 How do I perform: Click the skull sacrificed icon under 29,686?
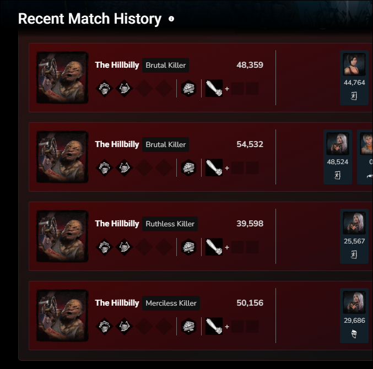click(354, 334)
